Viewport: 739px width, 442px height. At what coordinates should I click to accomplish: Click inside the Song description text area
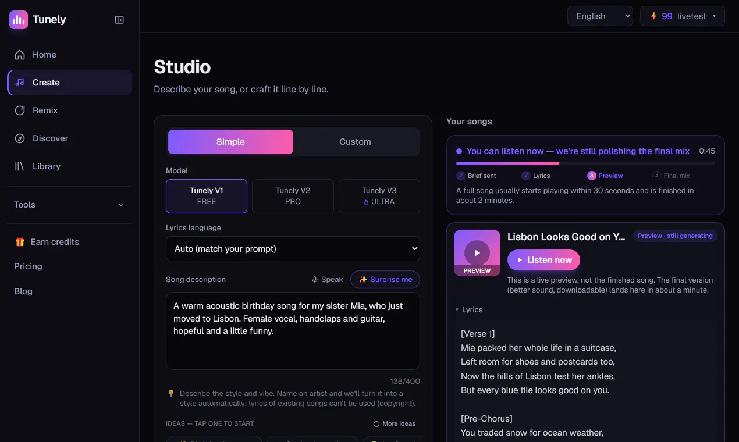tap(293, 331)
